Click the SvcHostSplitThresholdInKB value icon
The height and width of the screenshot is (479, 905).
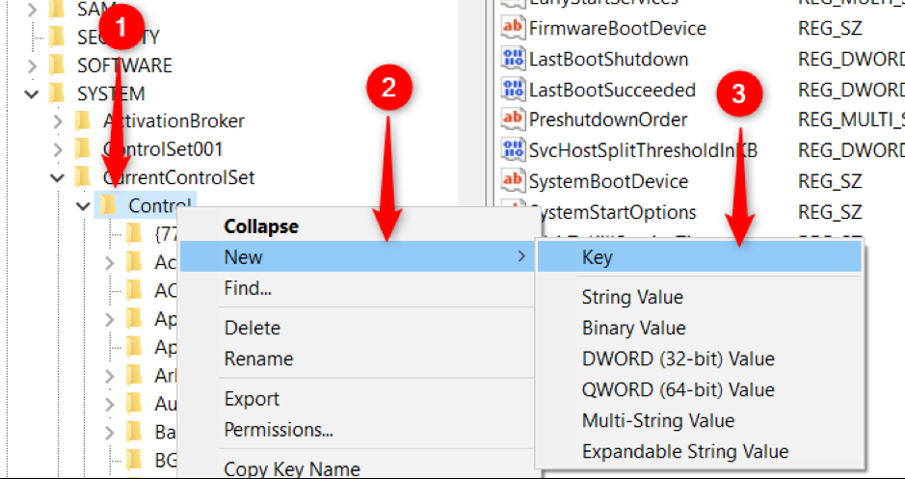pyautogui.click(x=513, y=150)
